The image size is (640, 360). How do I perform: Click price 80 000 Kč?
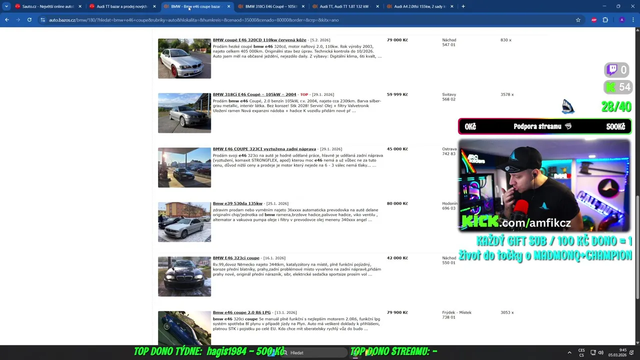coord(397,203)
